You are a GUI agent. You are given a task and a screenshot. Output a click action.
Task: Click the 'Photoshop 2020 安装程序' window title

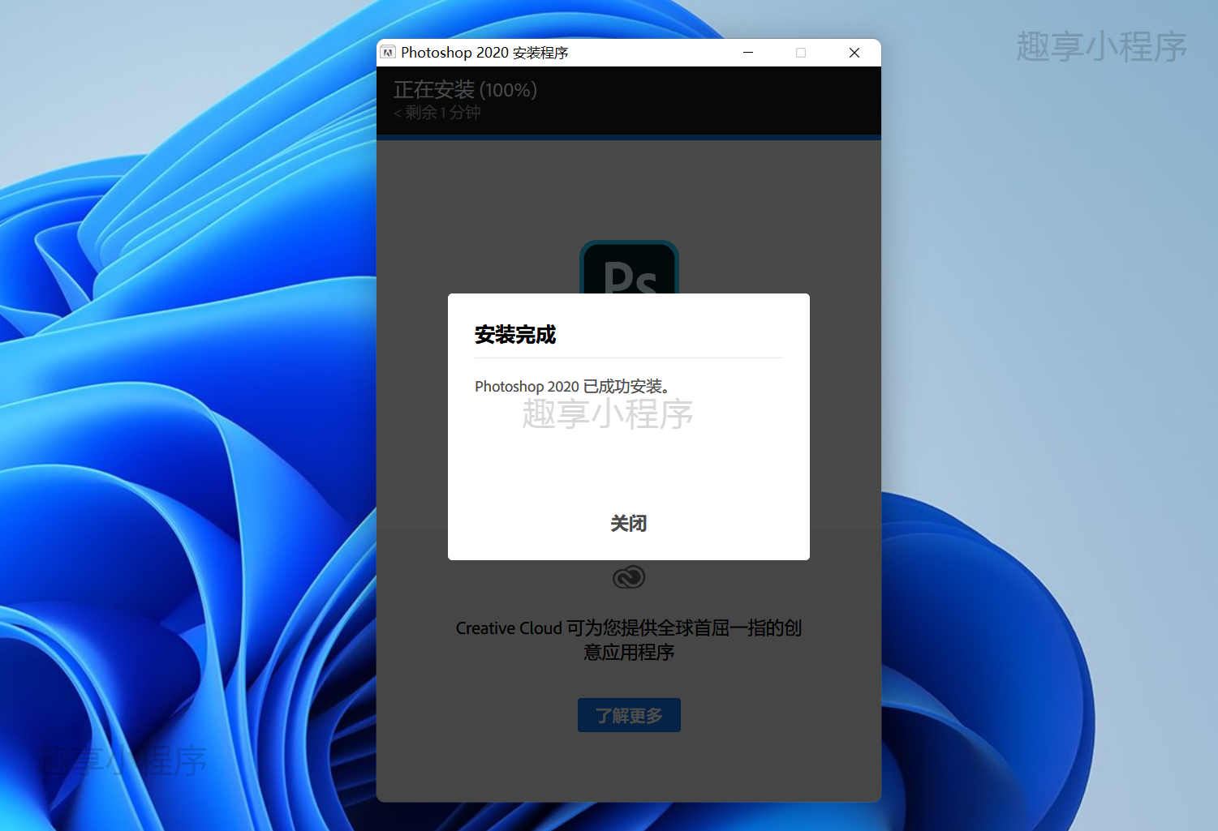click(484, 53)
